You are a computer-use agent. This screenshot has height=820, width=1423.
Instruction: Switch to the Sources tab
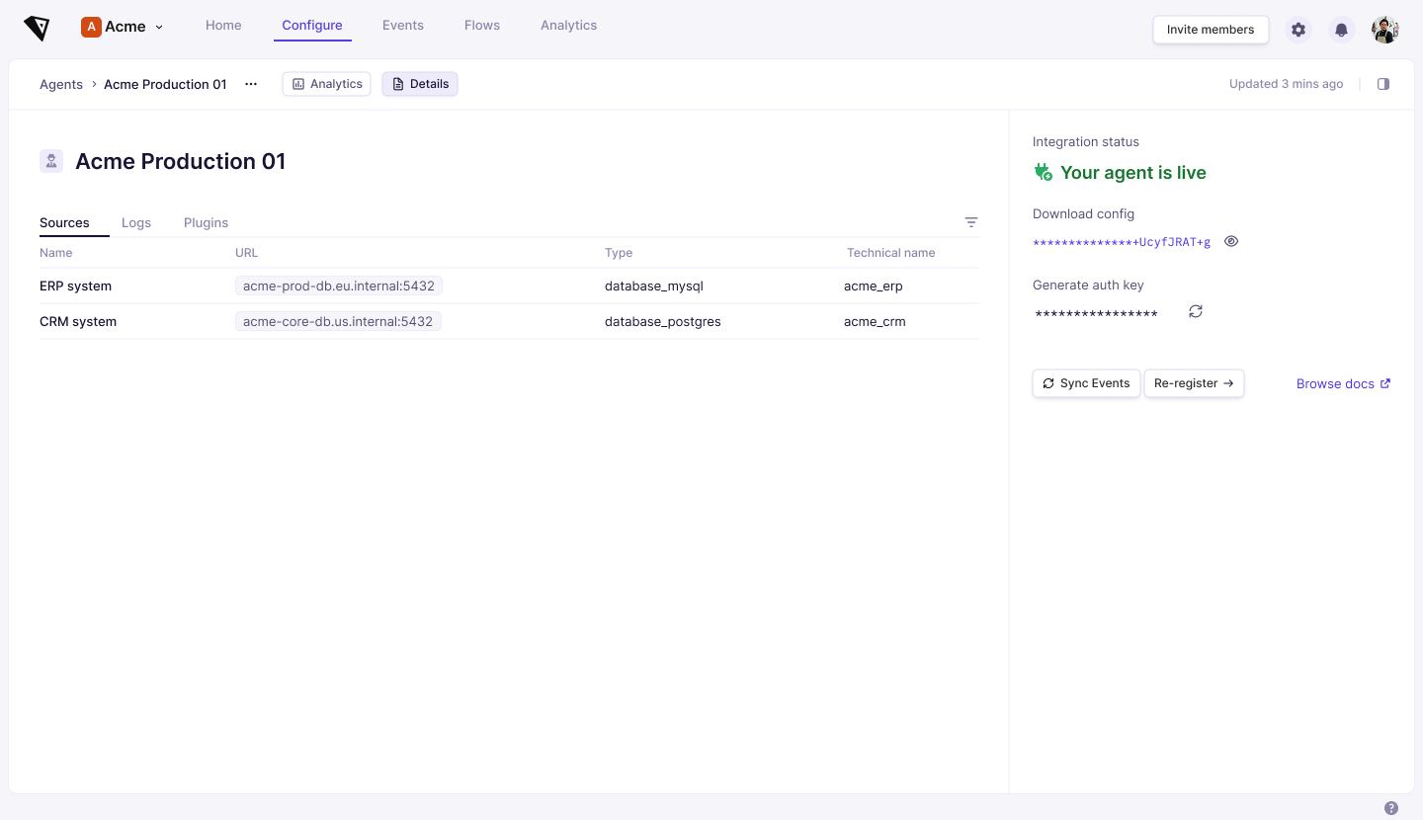[x=64, y=222]
